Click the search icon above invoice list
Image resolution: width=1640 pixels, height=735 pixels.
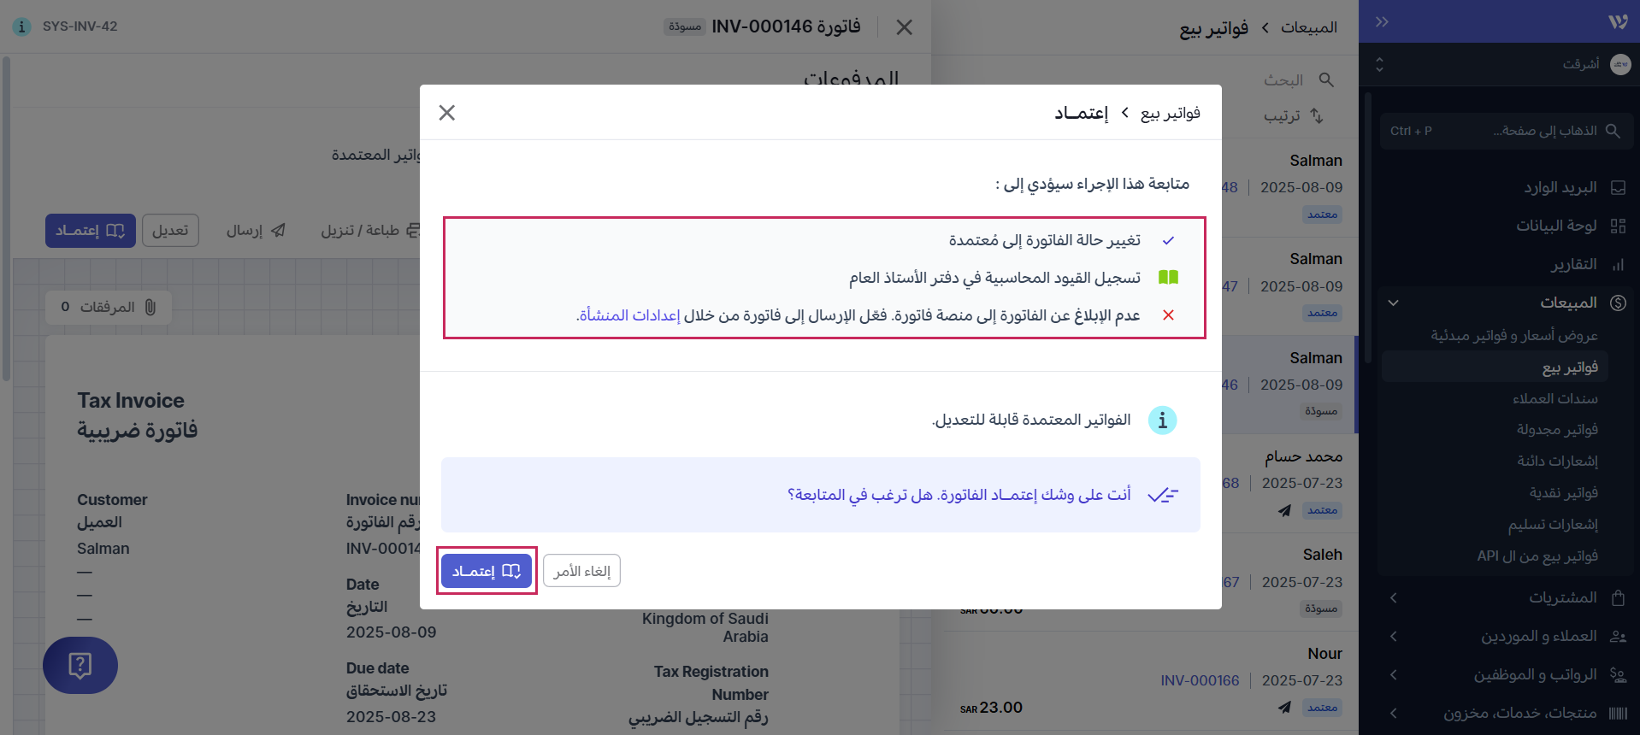click(x=1326, y=79)
